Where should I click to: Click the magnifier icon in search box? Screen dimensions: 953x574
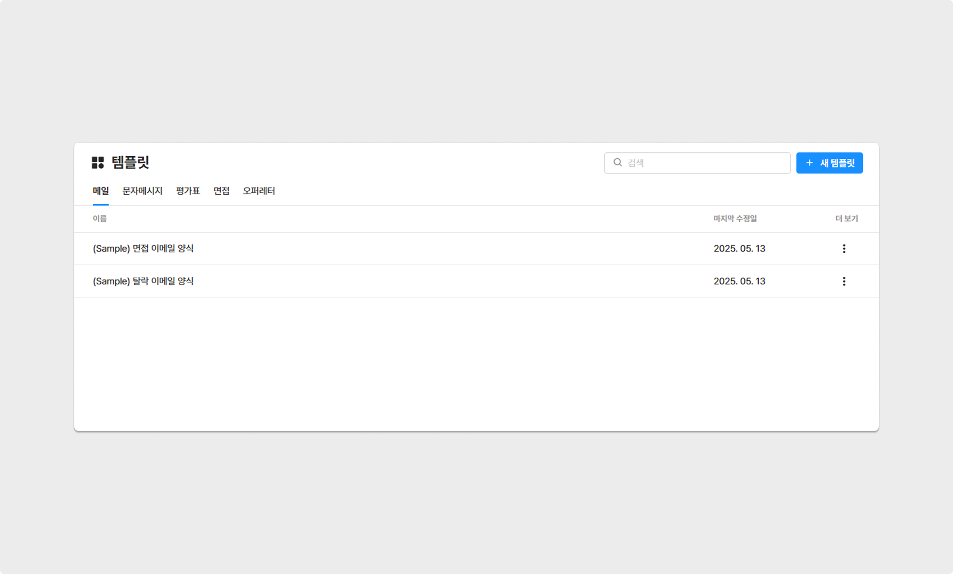pyautogui.click(x=617, y=162)
